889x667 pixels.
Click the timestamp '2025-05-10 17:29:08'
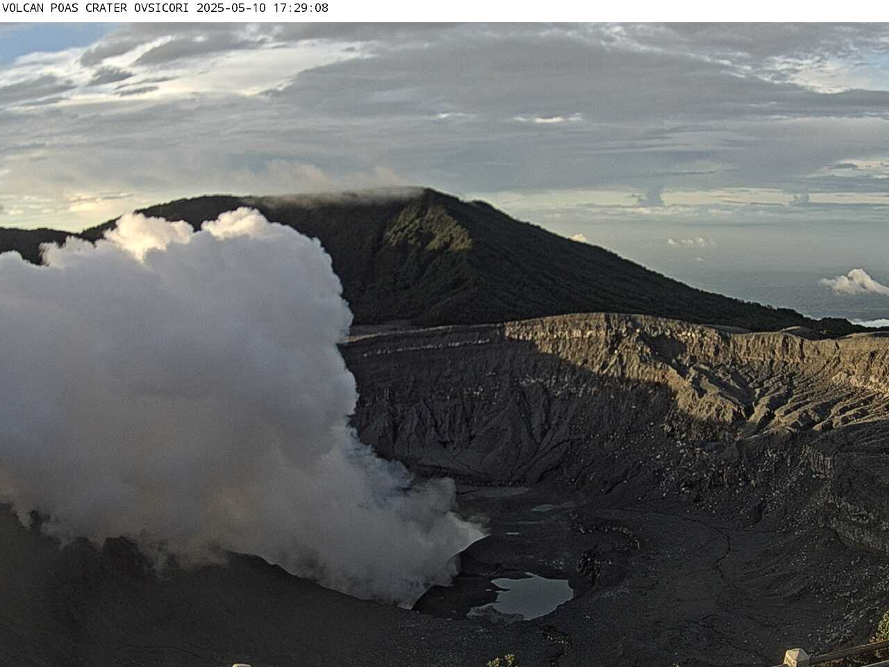point(263,8)
